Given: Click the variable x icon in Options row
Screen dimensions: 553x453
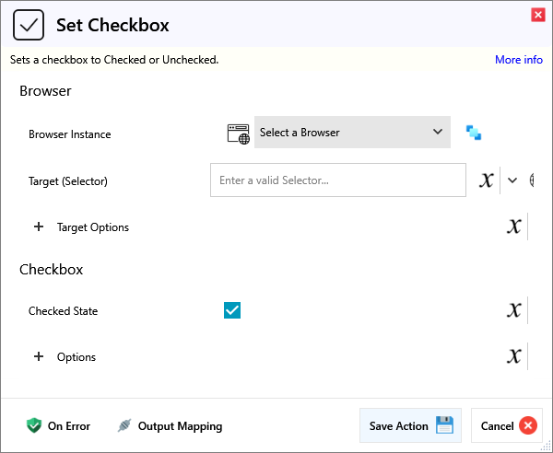Looking at the screenshot, I should point(514,356).
